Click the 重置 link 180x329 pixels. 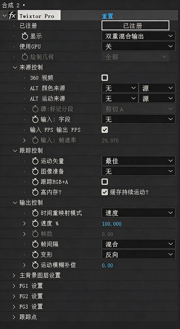tap(107, 16)
